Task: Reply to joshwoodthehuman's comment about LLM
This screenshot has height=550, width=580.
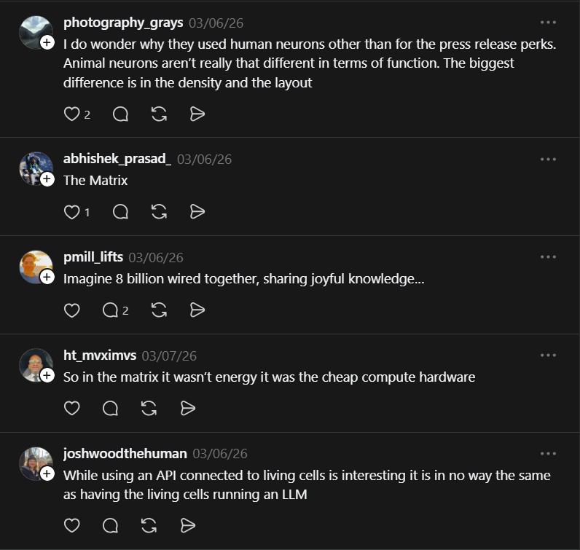Action: pos(111,525)
